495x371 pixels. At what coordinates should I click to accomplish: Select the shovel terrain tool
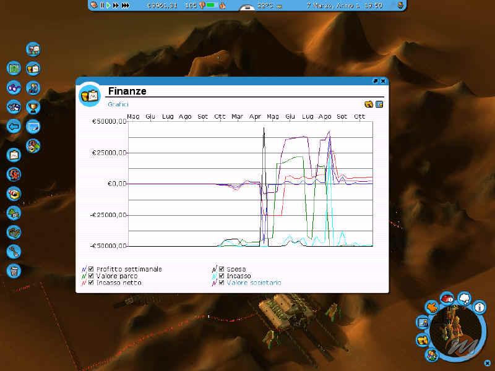click(14, 251)
